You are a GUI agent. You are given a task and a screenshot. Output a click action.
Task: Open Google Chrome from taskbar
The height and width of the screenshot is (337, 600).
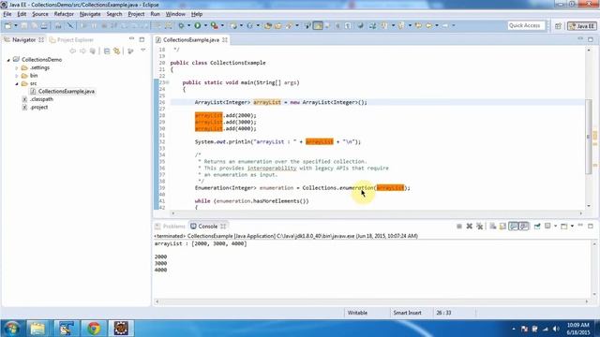tap(94, 329)
